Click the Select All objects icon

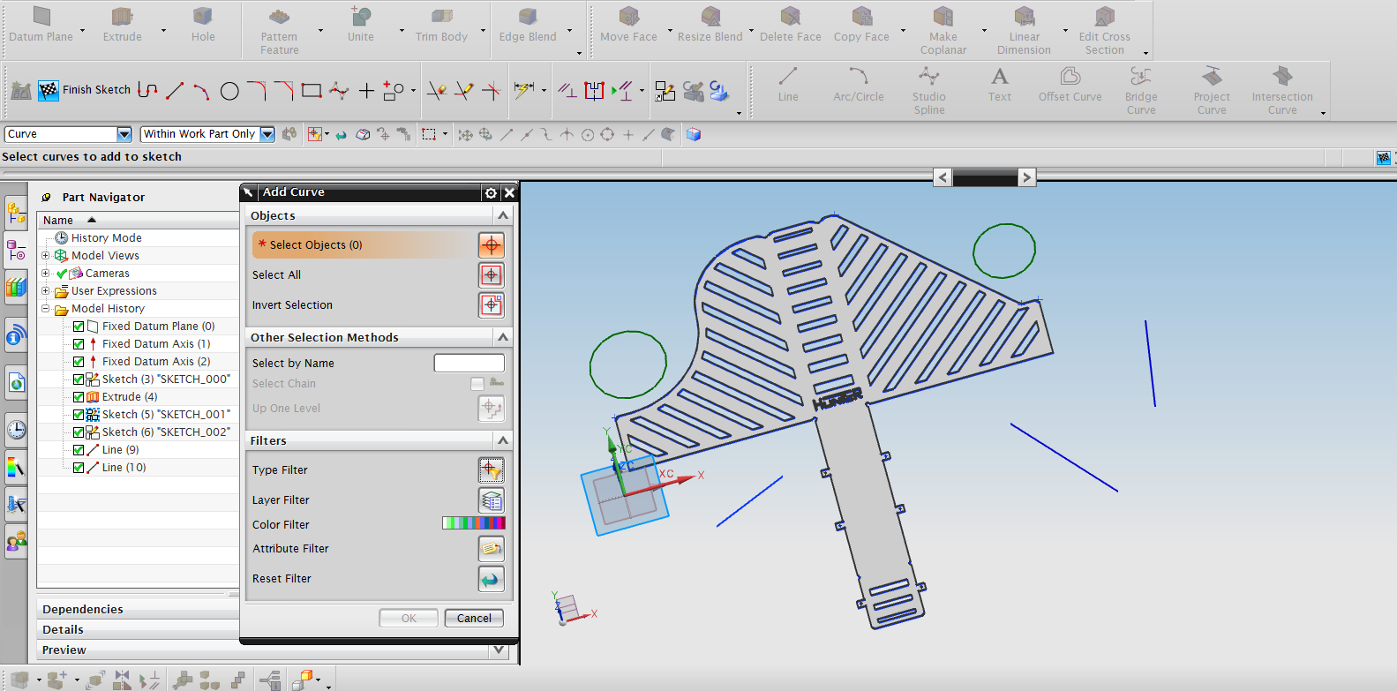point(492,275)
